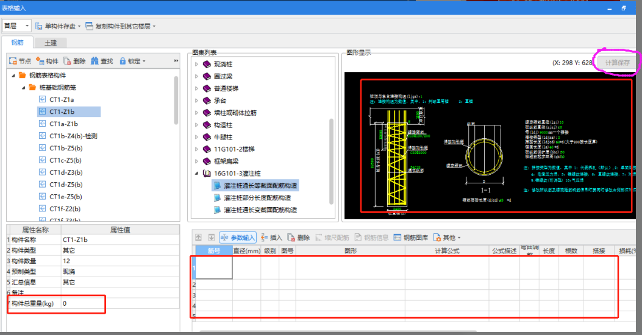Screen dimensions: 642x335
Task: Click the open book icon for 16G101-3灌注桩
Action: click(207, 174)
